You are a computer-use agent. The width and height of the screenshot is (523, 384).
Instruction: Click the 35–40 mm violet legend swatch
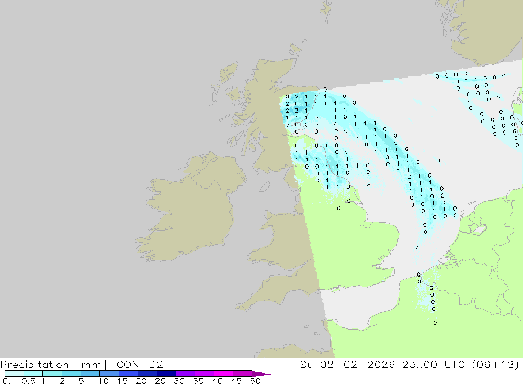coord(204,374)
